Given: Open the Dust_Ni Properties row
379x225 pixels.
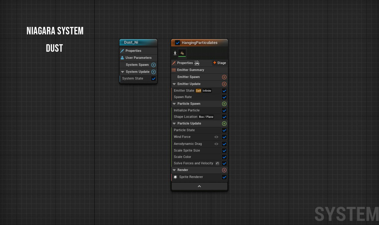Looking at the screenshot, I should click(138, 51).
